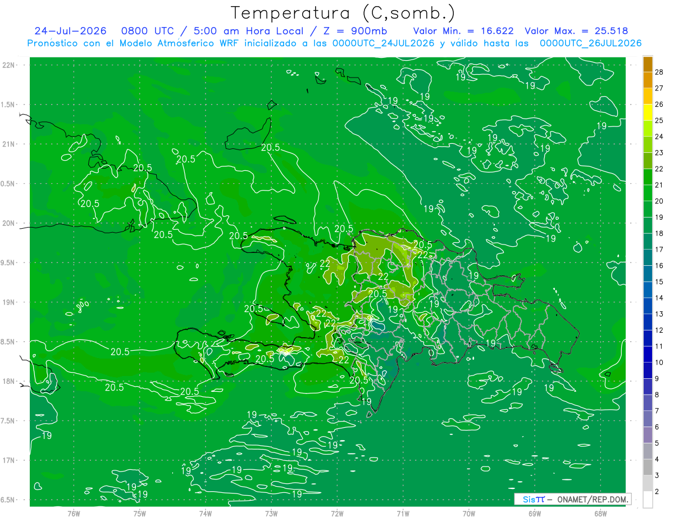
Task: Click the valid-until stamp "0000UTC_26JUL2026"
Action: point(591,43)
